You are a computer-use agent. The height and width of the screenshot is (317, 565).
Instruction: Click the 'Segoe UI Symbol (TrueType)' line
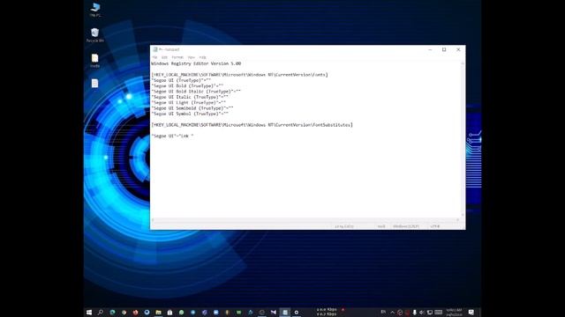click(x=190, y=114)
